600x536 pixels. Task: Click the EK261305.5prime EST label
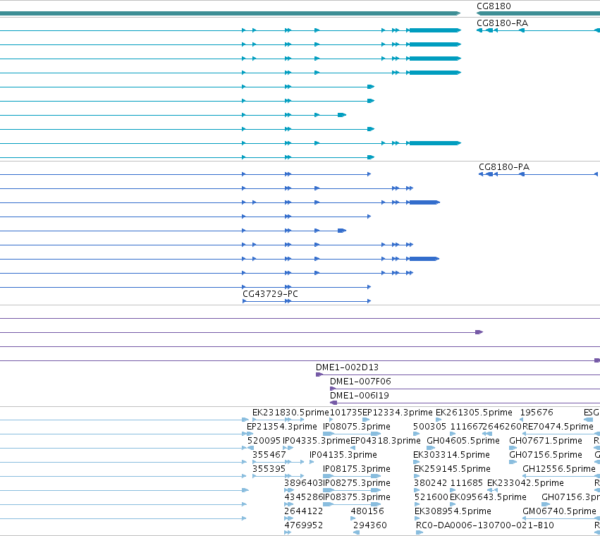474,413
